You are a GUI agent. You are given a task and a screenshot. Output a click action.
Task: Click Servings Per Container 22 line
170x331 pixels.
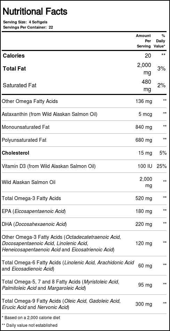point(28,27)
